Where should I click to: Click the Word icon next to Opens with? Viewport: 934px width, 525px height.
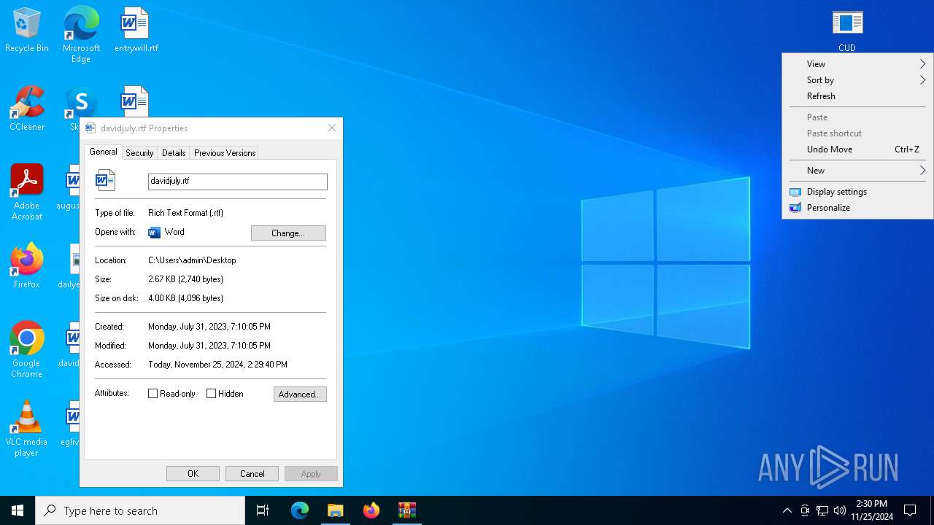154,232
